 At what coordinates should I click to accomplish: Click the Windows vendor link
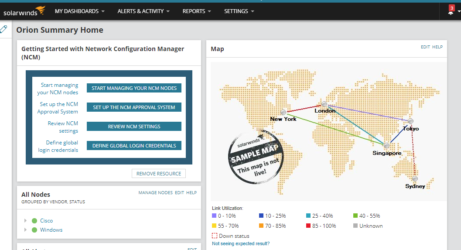(51, 229)
